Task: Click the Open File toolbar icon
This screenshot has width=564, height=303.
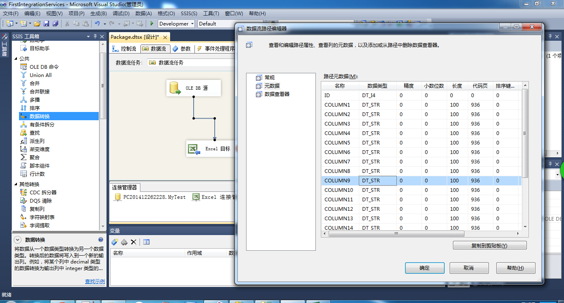Action: click(x=37, y=23)
